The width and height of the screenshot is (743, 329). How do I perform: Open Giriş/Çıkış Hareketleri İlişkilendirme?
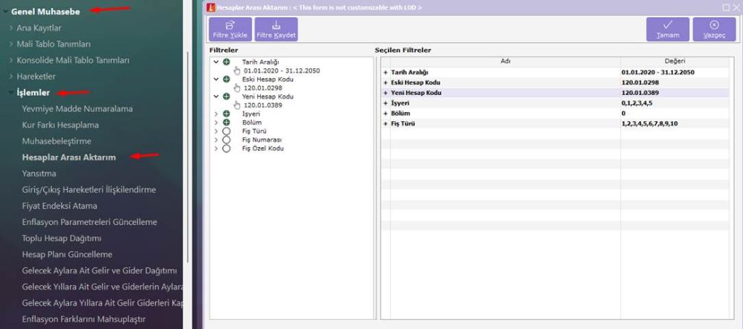tap(88, 189)
